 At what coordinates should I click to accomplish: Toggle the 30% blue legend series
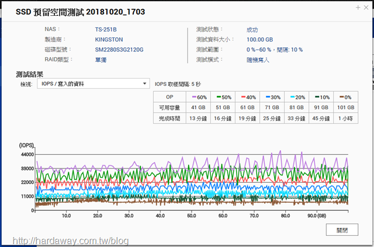[273, 98]
